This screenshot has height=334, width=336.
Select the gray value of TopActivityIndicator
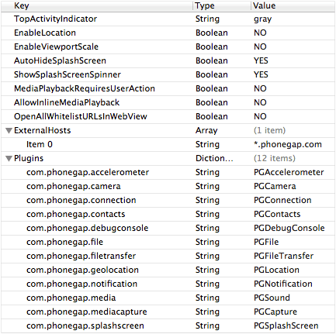click(x=263, y=19)
